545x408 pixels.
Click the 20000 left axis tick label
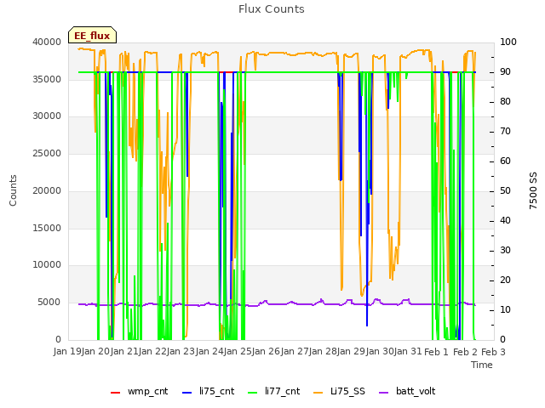point(47,190)
